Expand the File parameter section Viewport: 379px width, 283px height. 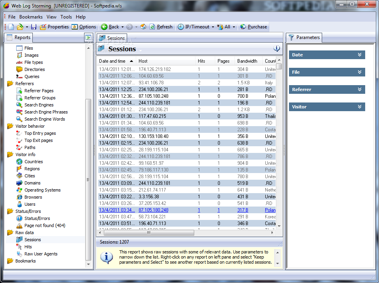pos(327,72)
